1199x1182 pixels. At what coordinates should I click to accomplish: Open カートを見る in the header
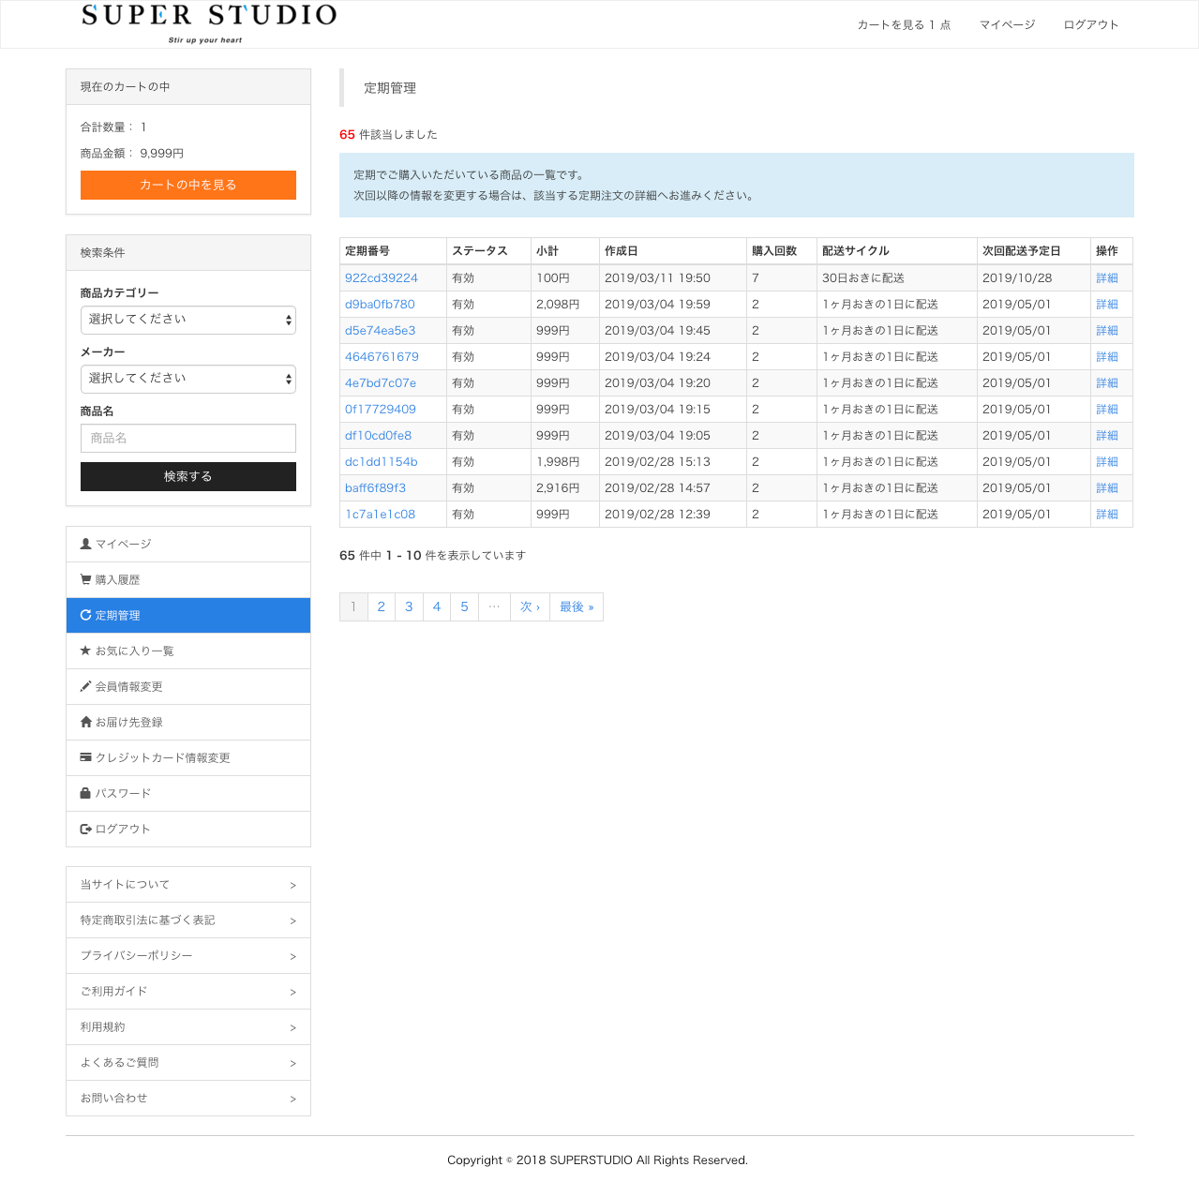(904, 24)
